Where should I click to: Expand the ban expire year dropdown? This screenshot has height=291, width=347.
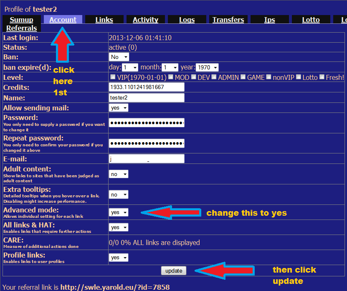point(207,67)
